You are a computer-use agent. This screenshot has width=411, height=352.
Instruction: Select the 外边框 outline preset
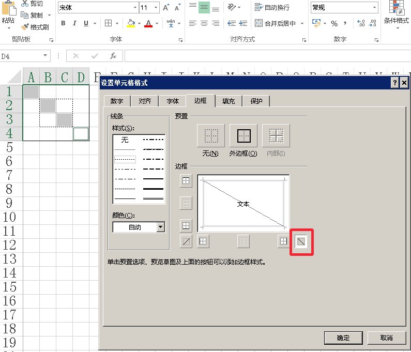click(x=243, y=136)
